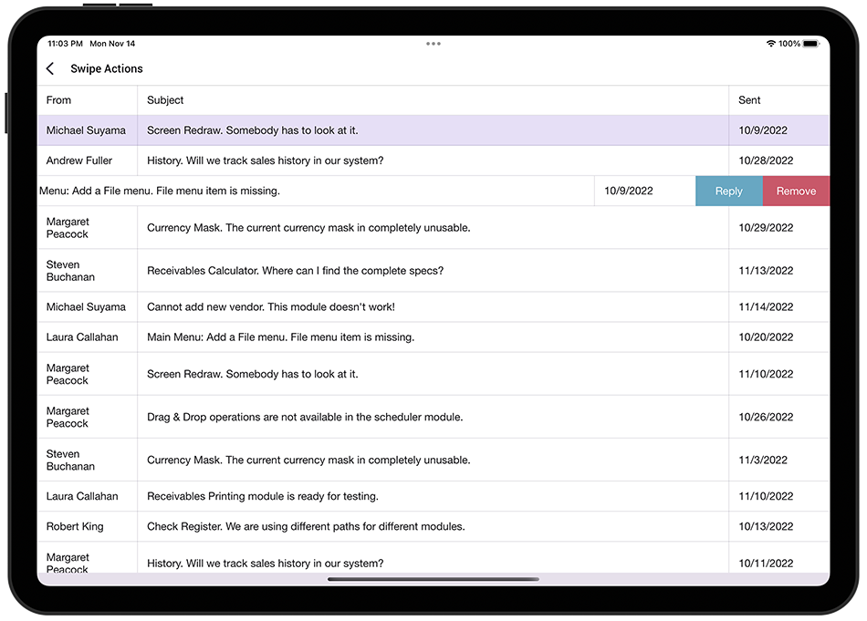Select the highlighted Michael Suyama Screen Redraw row
The width and height of the screenshot is (867, 621).
(x=365, y=130)
